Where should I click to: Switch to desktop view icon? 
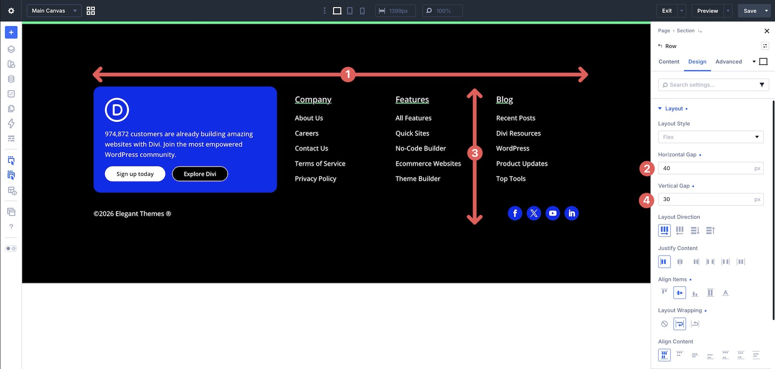[337, 11]
